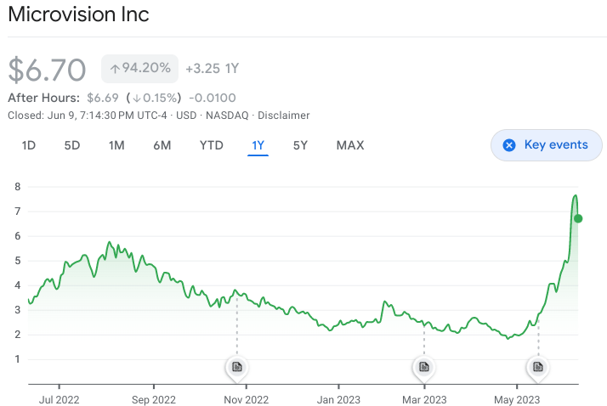Click the $6.70 current price
The image size is (607, 406).
click(x=48, y=69)
